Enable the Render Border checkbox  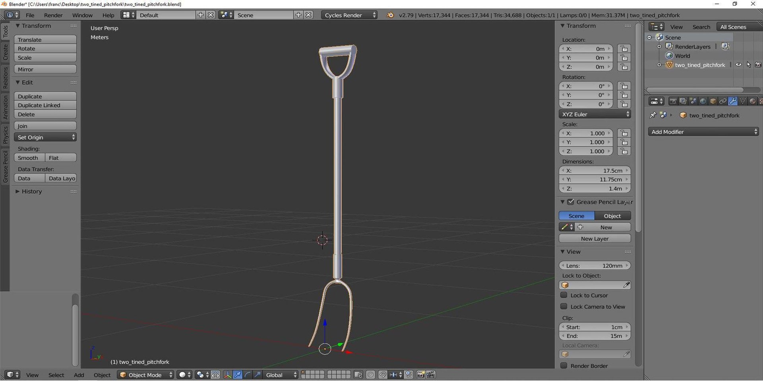tap(564, 366)
